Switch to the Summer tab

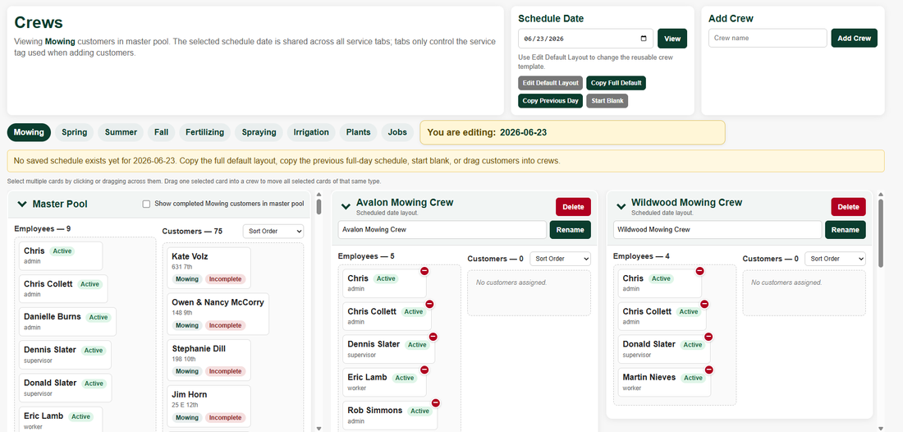[x=121, y=132]
